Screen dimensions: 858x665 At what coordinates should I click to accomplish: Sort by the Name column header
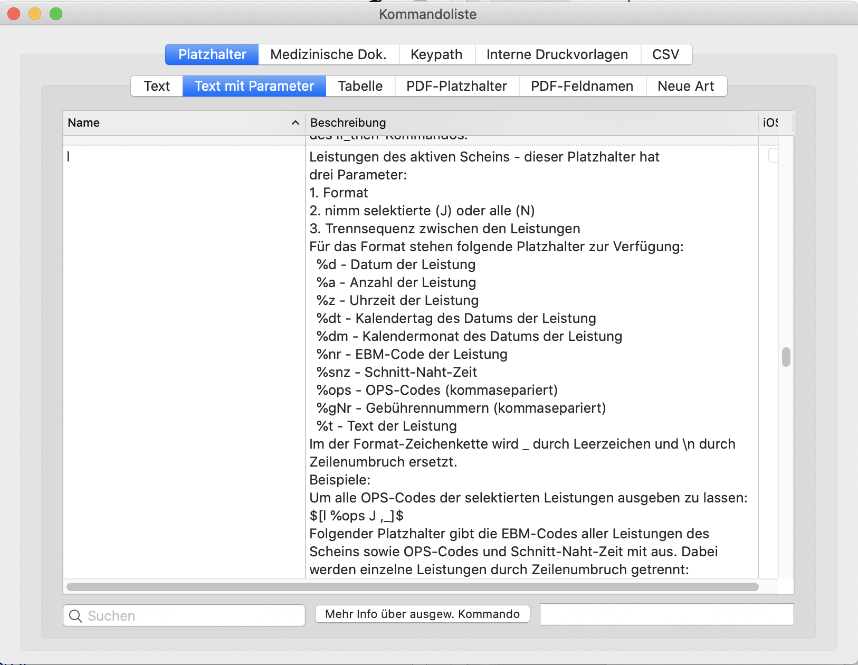184,122
